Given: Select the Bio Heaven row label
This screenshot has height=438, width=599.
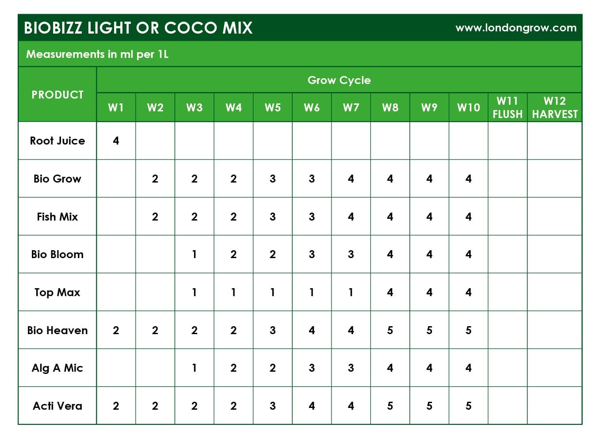Looking at the screenshot, I should 57,330.
